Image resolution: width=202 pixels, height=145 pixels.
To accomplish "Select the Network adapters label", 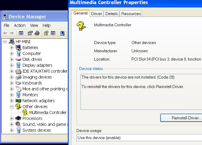I will pos(39,101).
